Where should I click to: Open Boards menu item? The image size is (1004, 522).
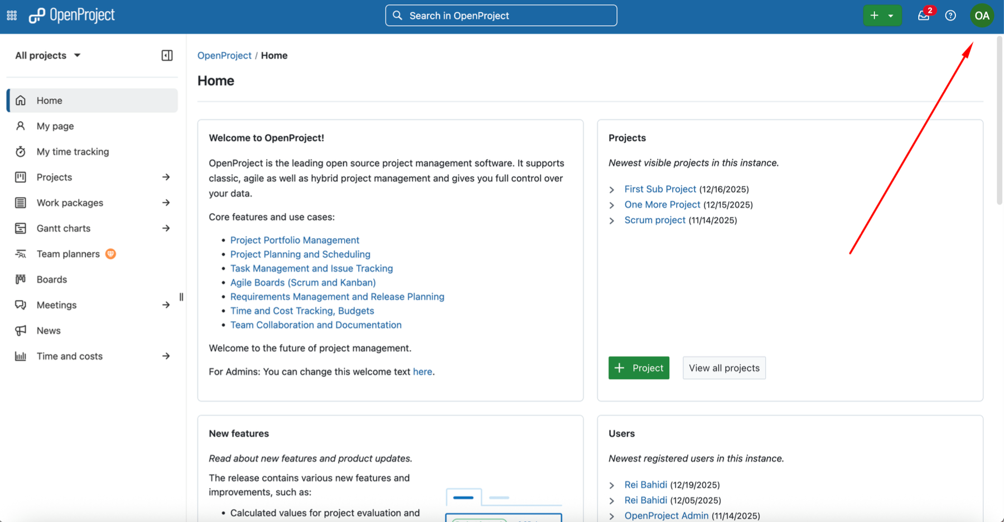[93, 279]
